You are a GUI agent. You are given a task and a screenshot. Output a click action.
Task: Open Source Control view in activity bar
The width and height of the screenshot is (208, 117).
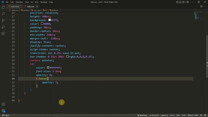3,20
